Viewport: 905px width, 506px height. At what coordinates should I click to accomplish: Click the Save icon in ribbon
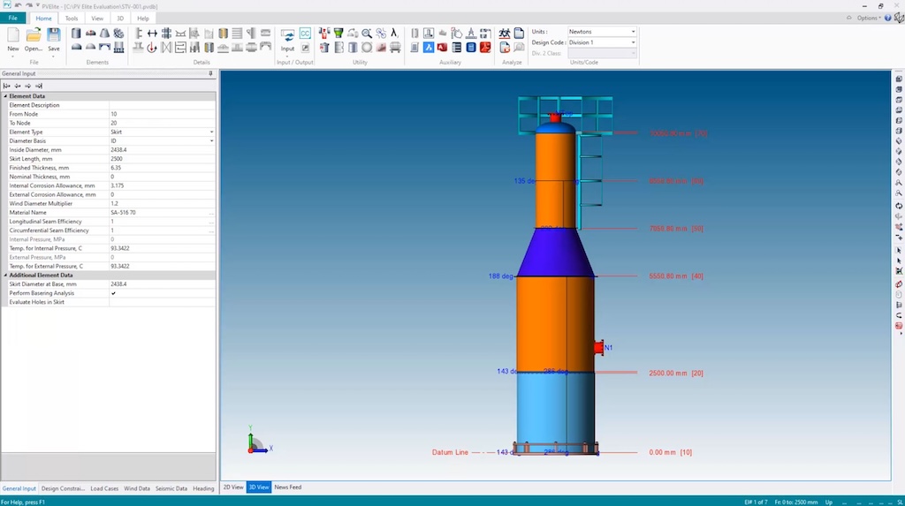click(54, 35)
